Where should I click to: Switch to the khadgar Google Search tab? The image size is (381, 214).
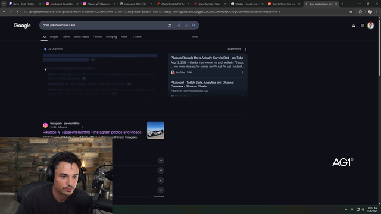tap(245, 4)
